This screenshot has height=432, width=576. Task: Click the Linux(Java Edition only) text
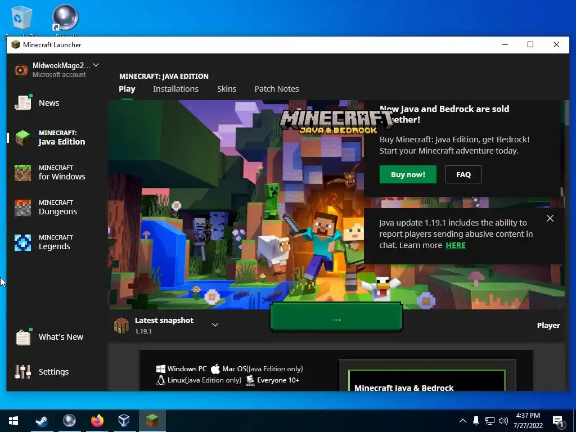coord(204,380)
